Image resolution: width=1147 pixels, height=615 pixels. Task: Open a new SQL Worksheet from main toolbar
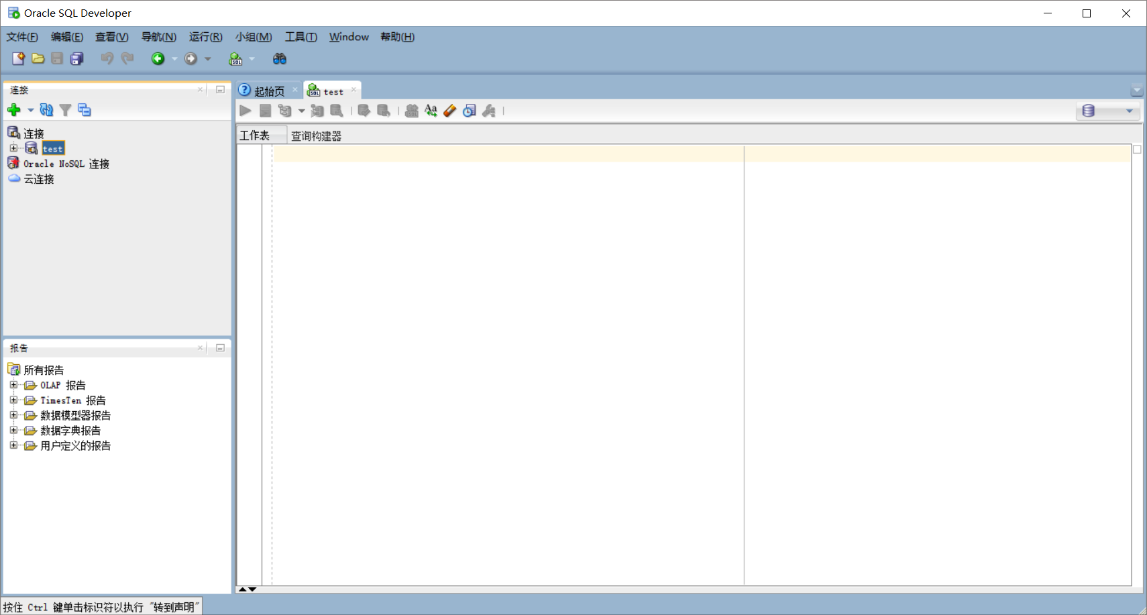pos(235,58)
